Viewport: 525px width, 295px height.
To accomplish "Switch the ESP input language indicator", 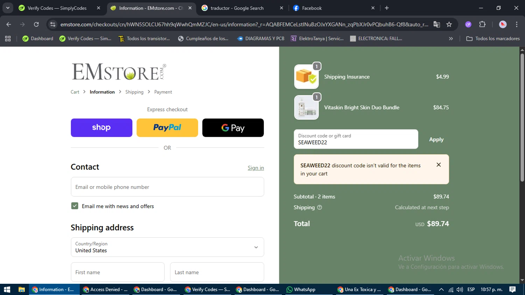I will (471, 289).
